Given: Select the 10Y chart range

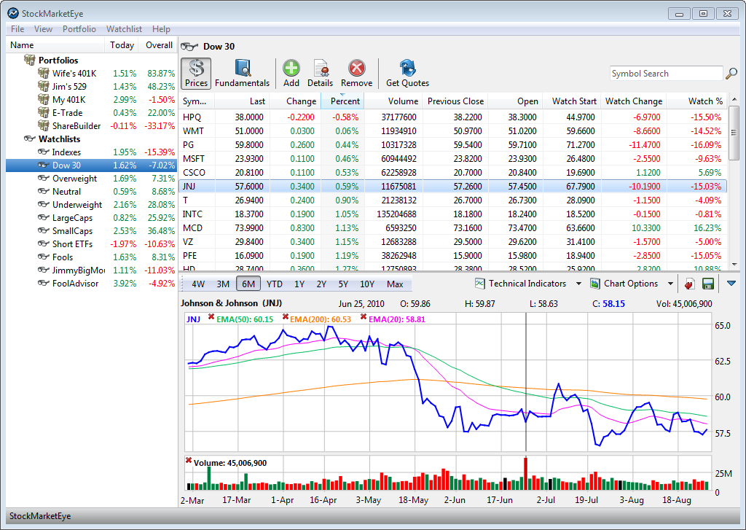Looking at the screenshot, I should 367,284.
